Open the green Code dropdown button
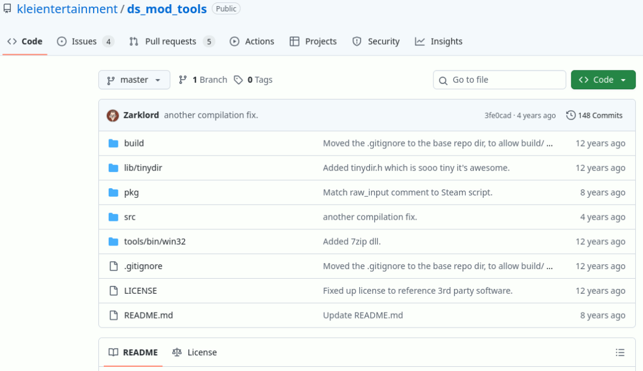Screen dimensions: 643x371 (x=603, y=80)
